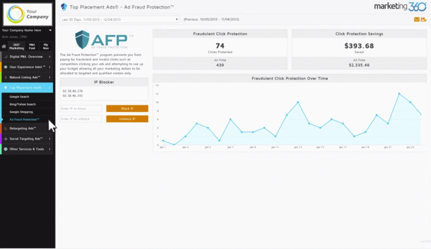Click the video camera icon
Image resolution: width=431 pixels, height=249 pixels.
click(x=423, y=20)
